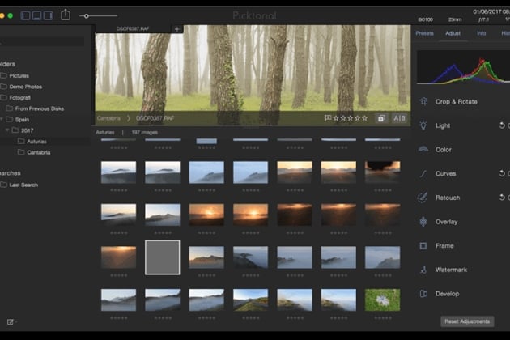Click the Cantabria breadcrumb link
Image resolution: width=510 pixels, height=340 pixels.
(108, 118)
